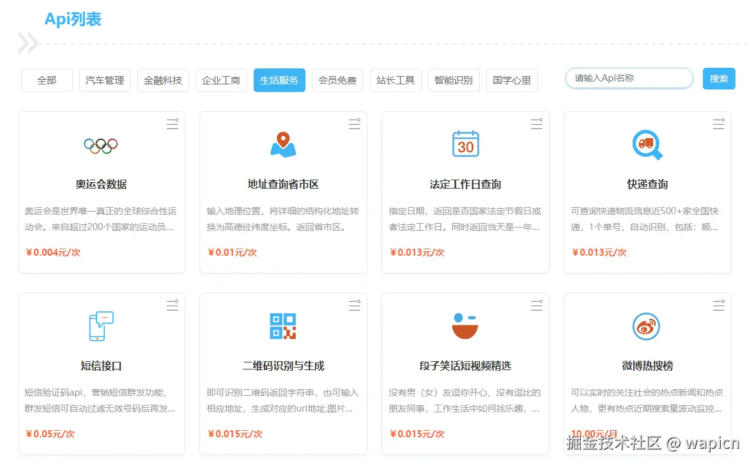Select the phone message icon on 短信接口 card
Viewport: 754px width, 466px height.
100,326
